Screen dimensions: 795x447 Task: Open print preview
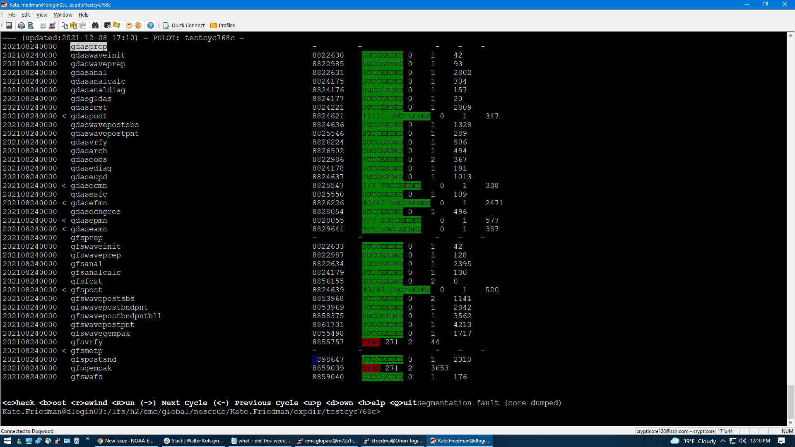[31, 25]
